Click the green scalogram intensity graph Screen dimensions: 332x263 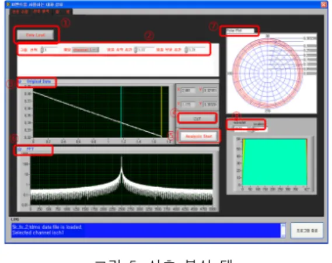274,162
